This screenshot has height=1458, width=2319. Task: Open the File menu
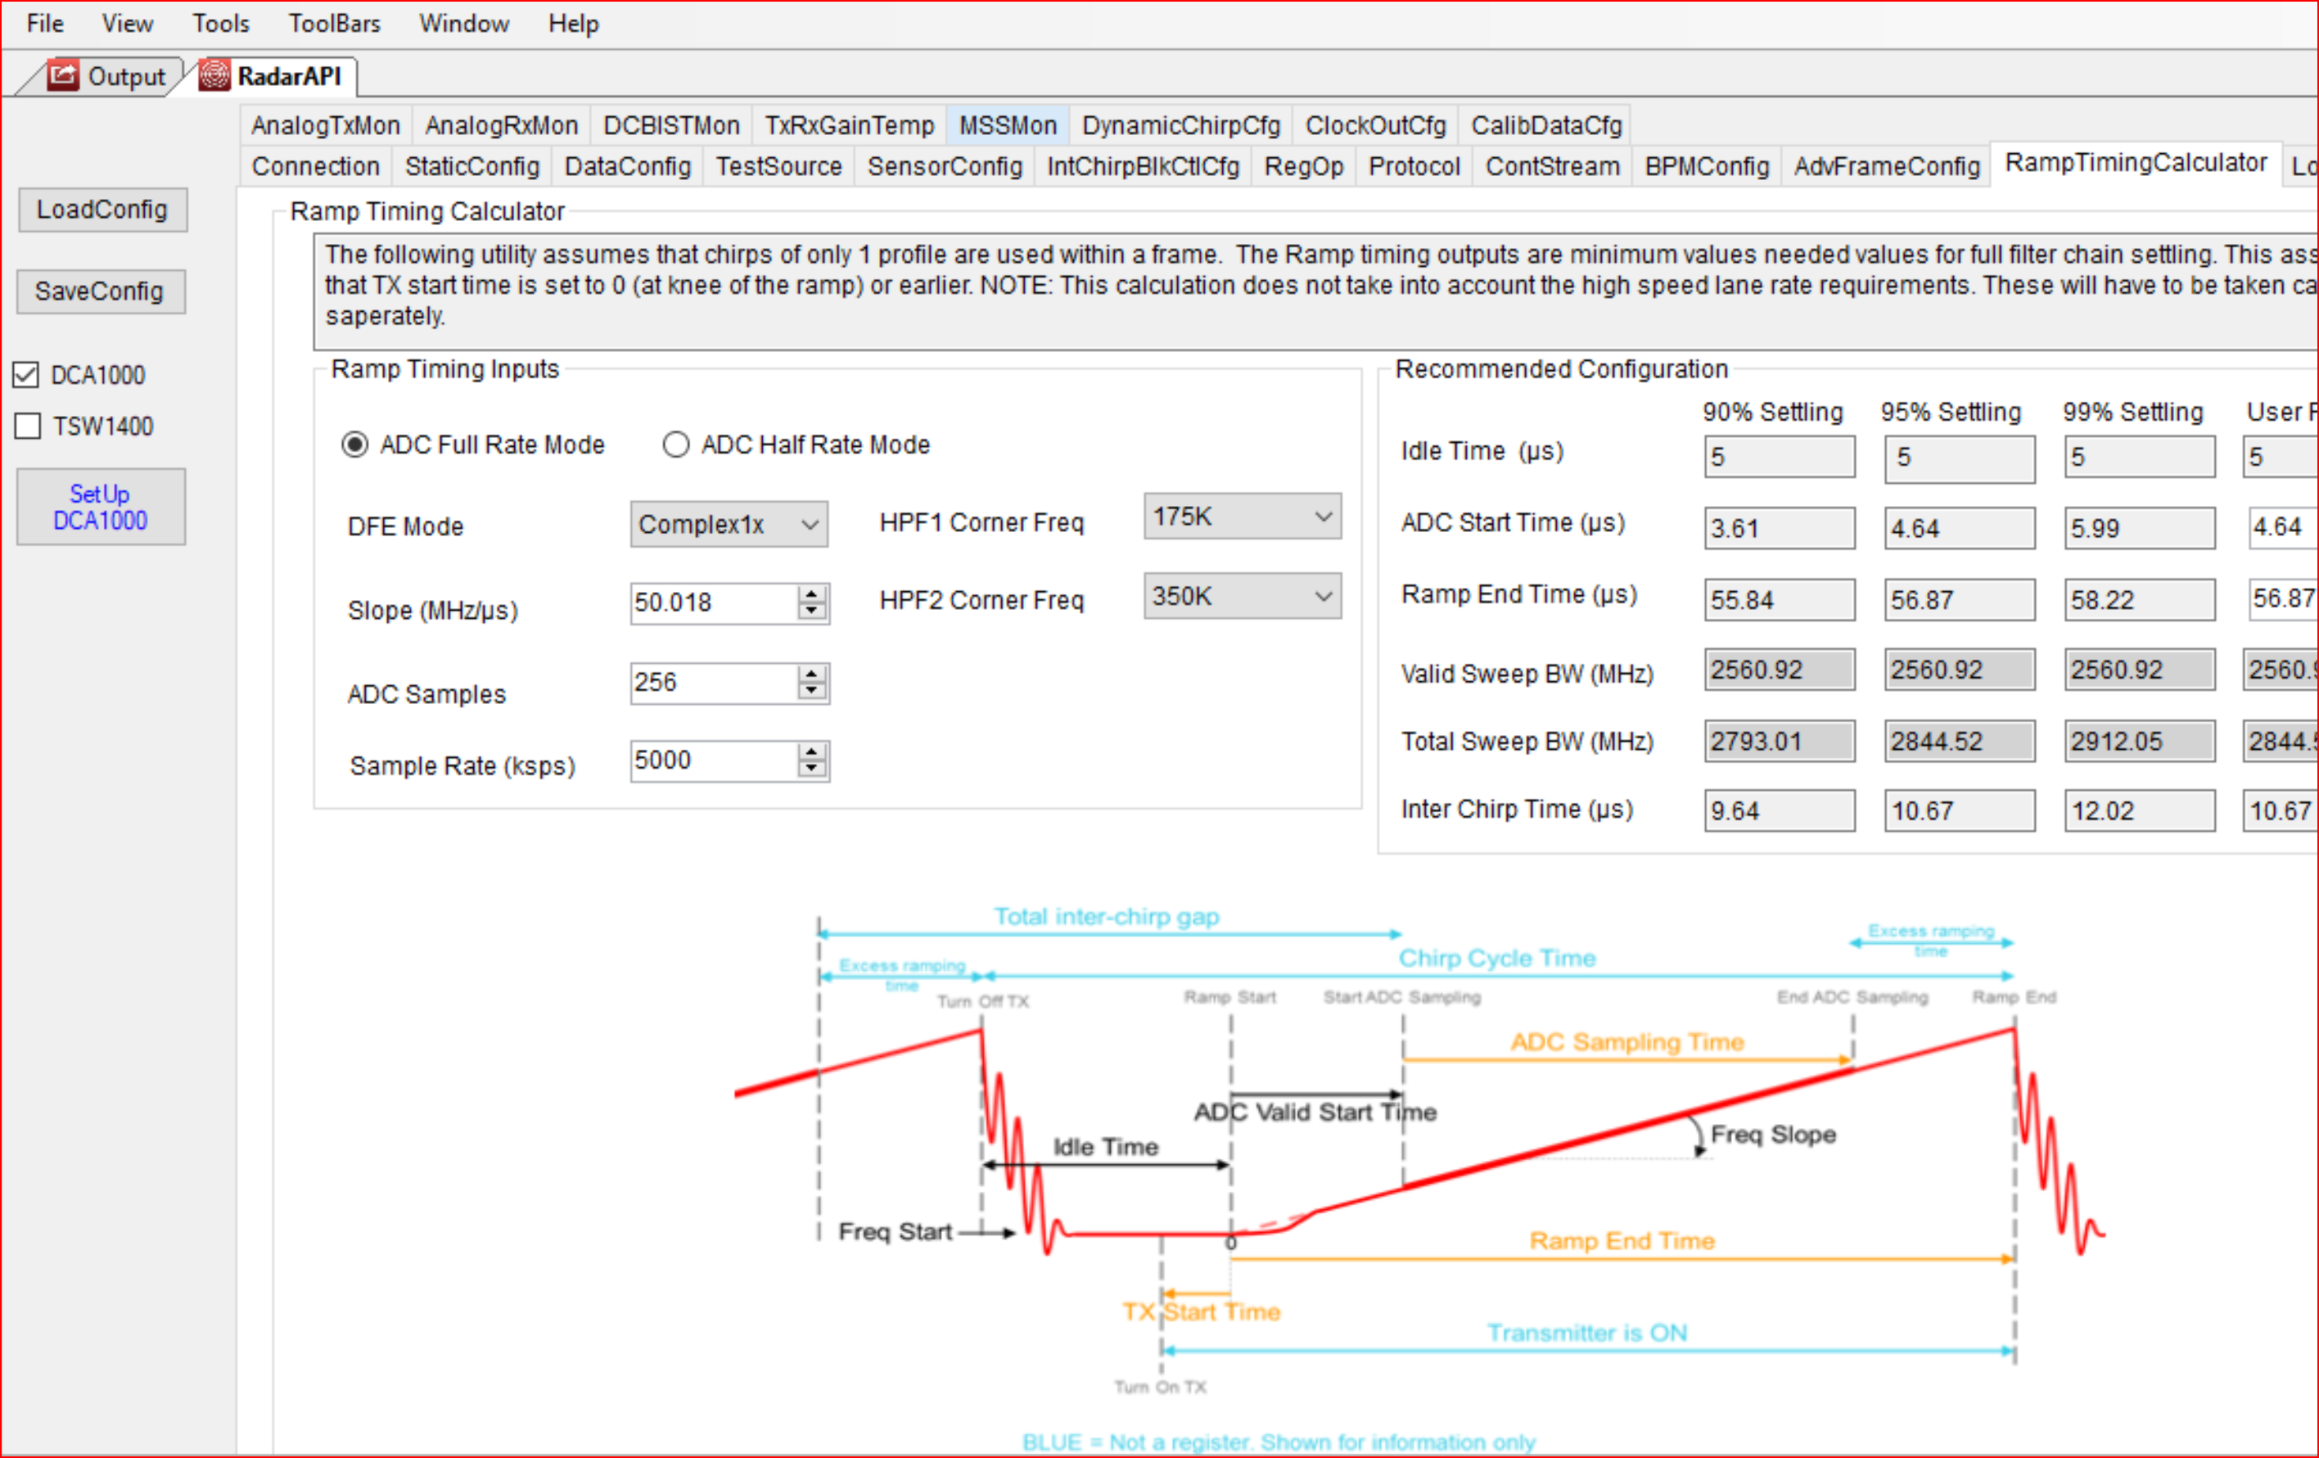[x=45, y=23]
